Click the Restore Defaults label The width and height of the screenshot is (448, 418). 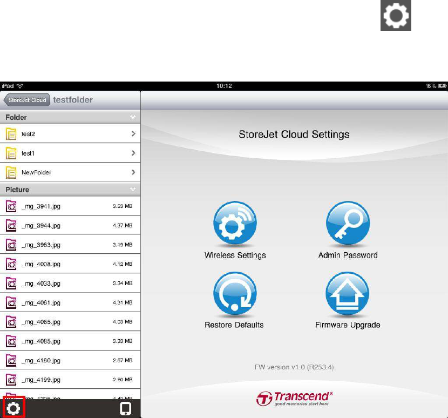234,325
